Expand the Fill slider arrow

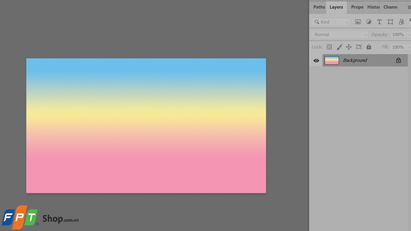(408, 47)
